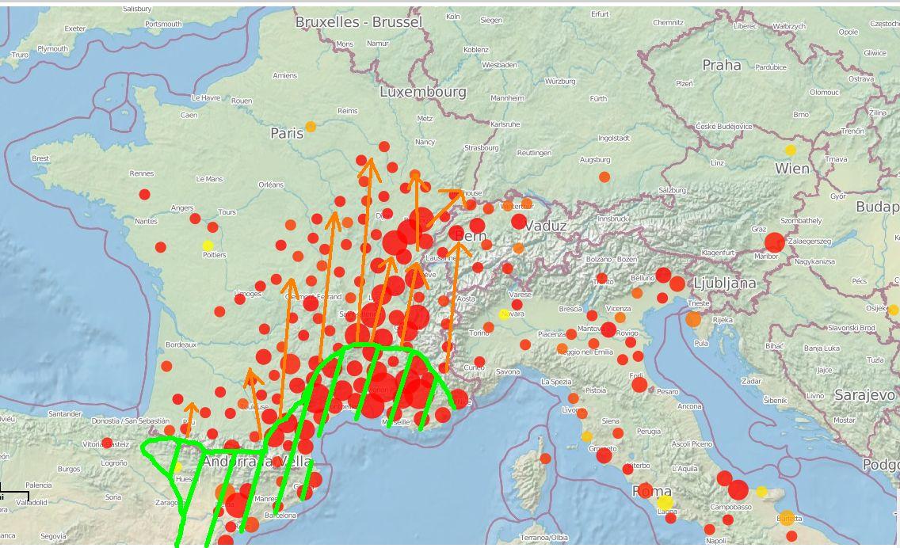Click the red marker on Corsica island
Screen dimensions: 900x548
(x=545, y=459)
